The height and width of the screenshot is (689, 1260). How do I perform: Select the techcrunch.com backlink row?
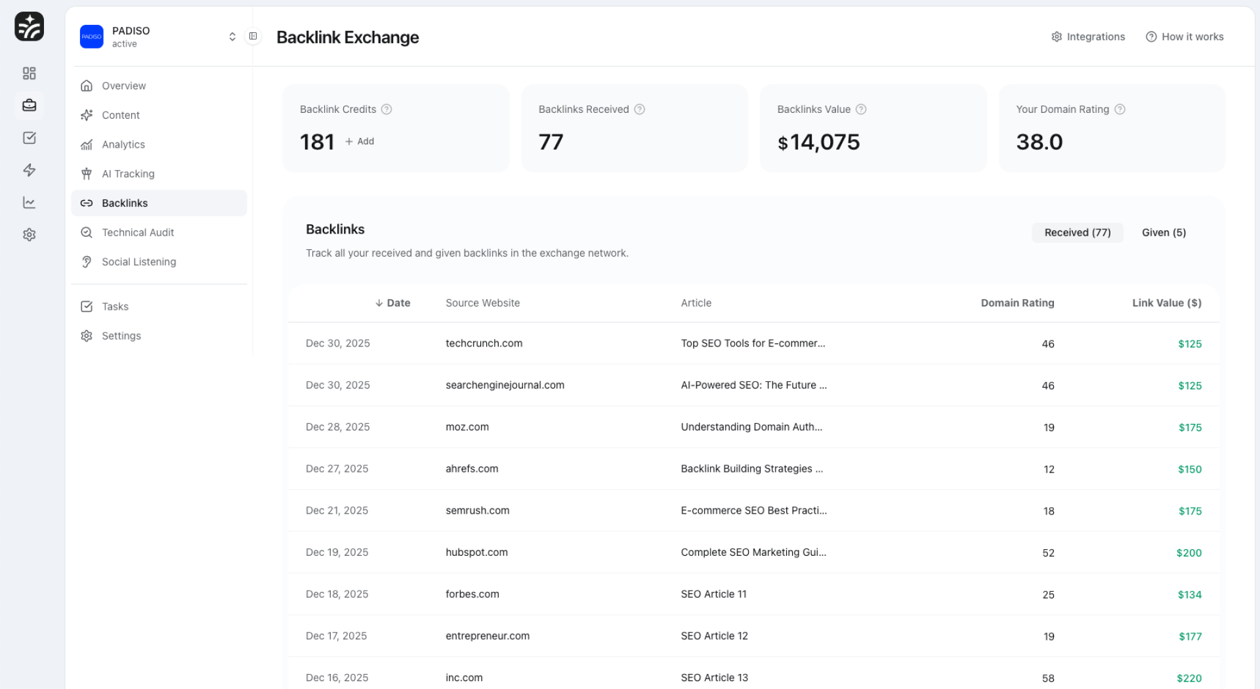coord(484,343)
